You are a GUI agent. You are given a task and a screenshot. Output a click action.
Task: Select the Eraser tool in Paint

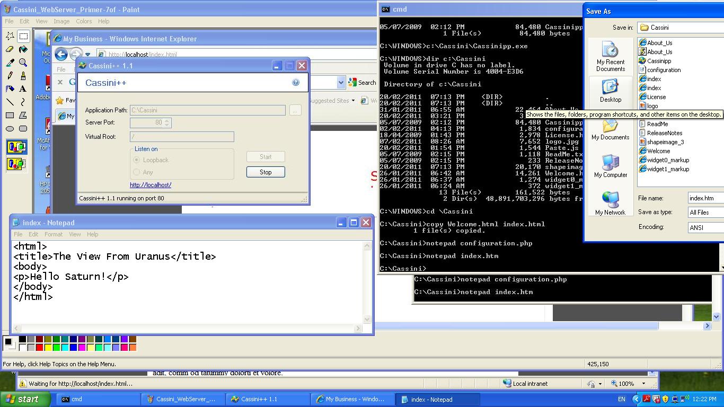coord(10,49)
